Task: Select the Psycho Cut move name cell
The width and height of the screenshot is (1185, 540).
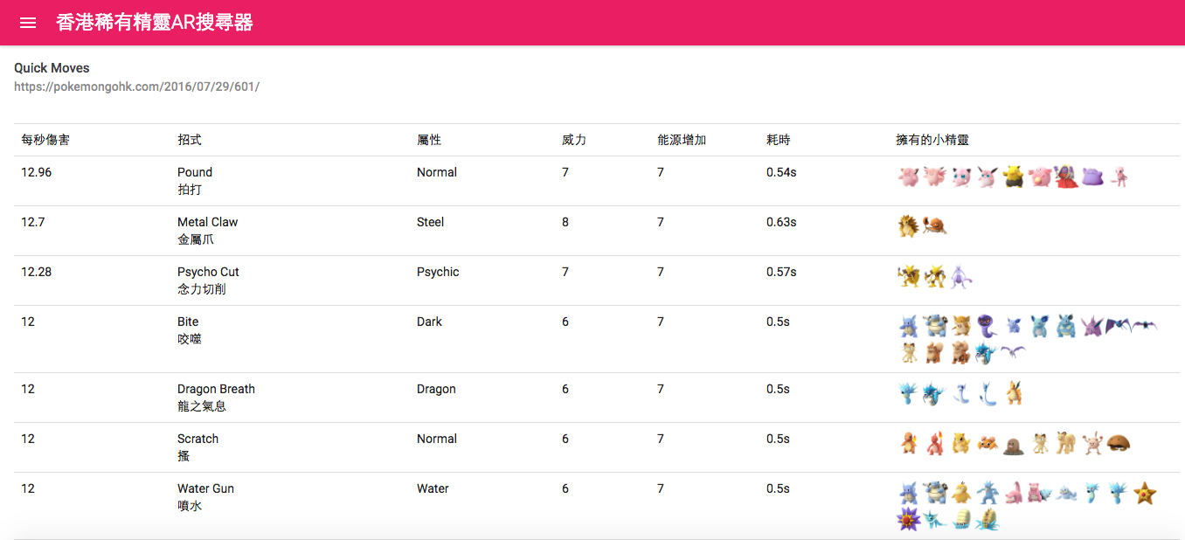Action: click(208, 280)
